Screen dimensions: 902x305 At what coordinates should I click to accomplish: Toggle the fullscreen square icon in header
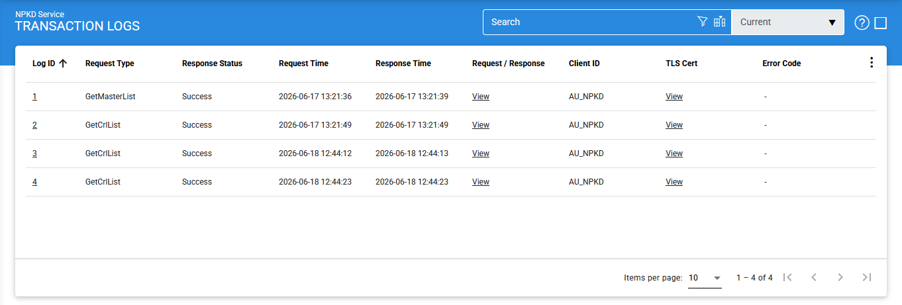(x=881, y=22)
